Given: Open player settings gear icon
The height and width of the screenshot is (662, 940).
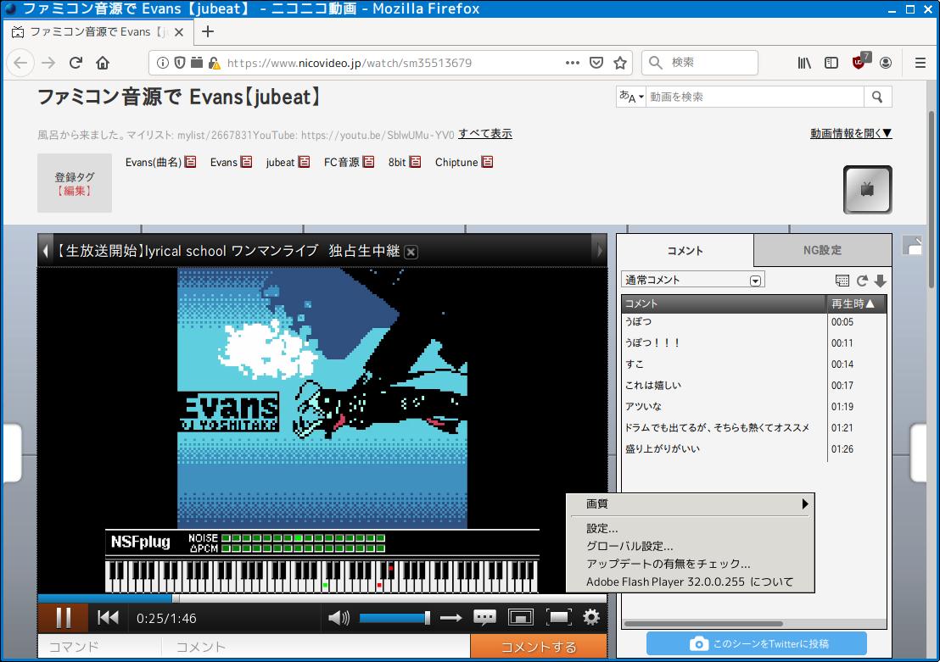Looking at the screenshot, I should tap(591, 617).
